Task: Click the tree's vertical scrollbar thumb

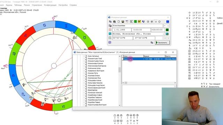Action: coord(120,70)
